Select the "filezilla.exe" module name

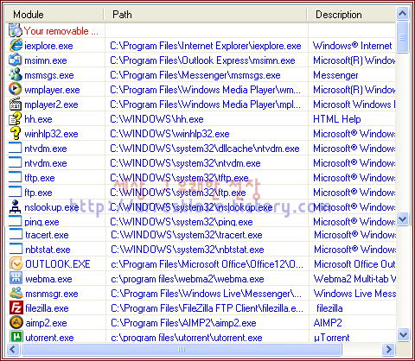(x=47, y=308)
